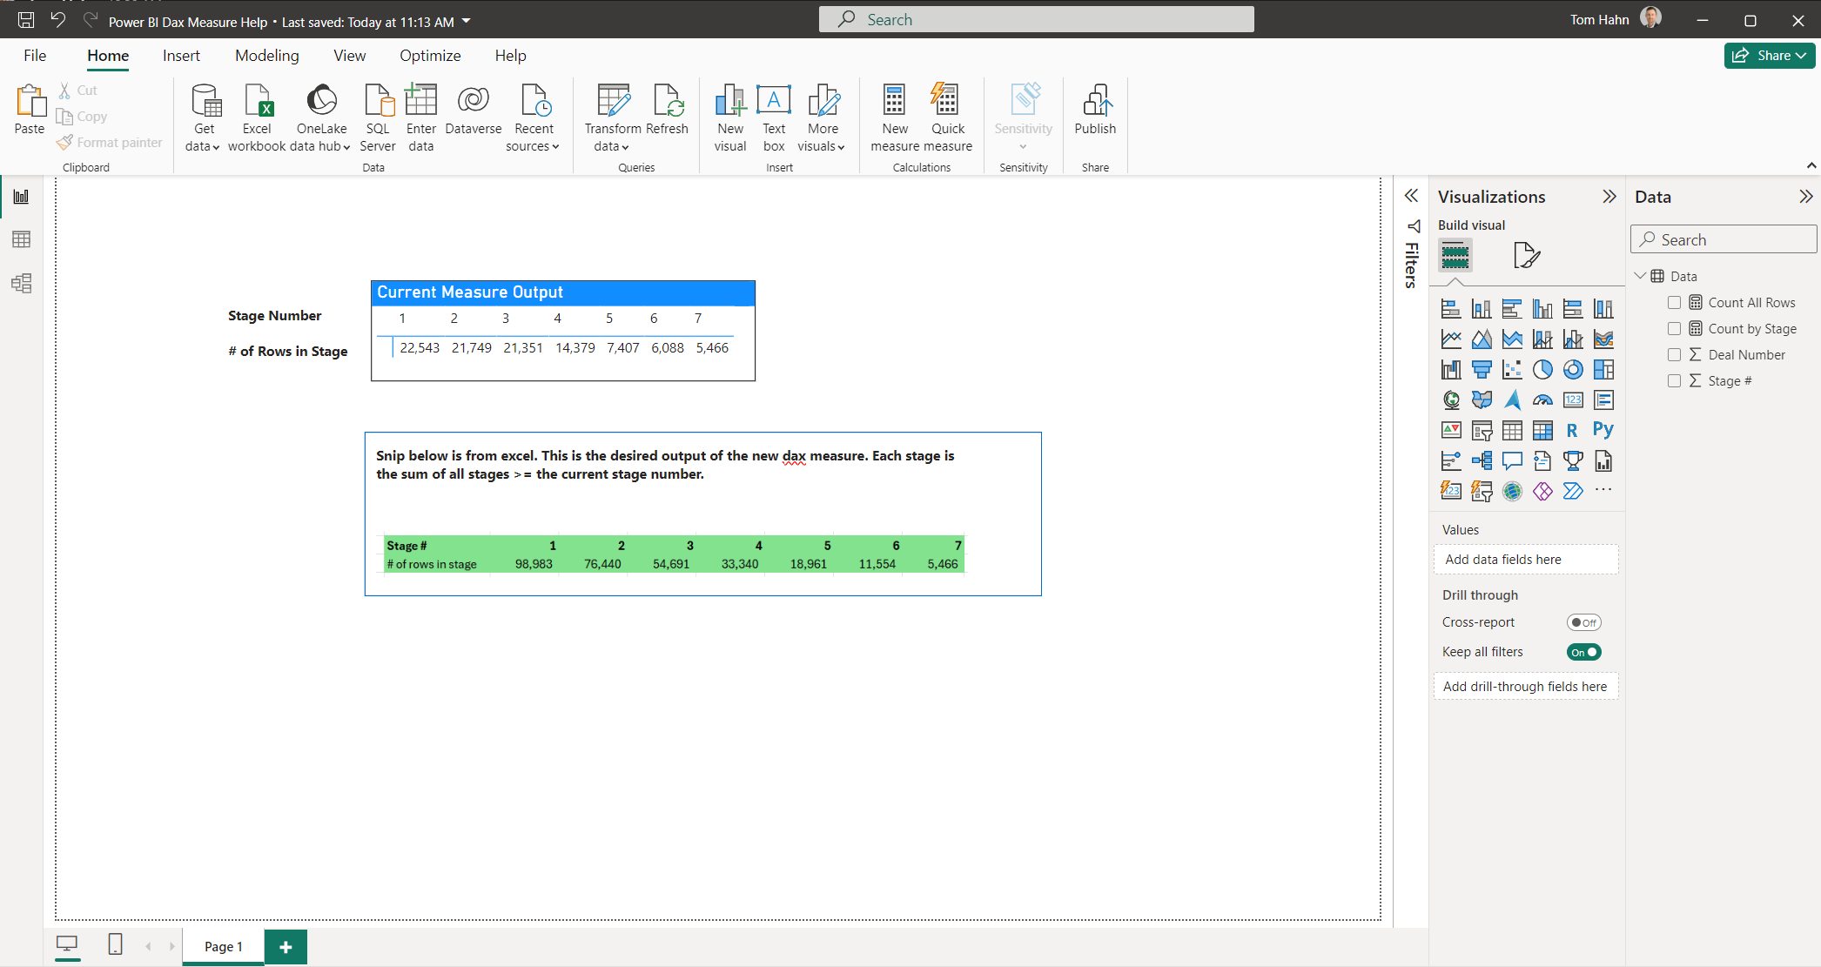This screenshot has width=1821, height=967.
Task: Click the title bar Search box
Action: tap(1036, 19)
